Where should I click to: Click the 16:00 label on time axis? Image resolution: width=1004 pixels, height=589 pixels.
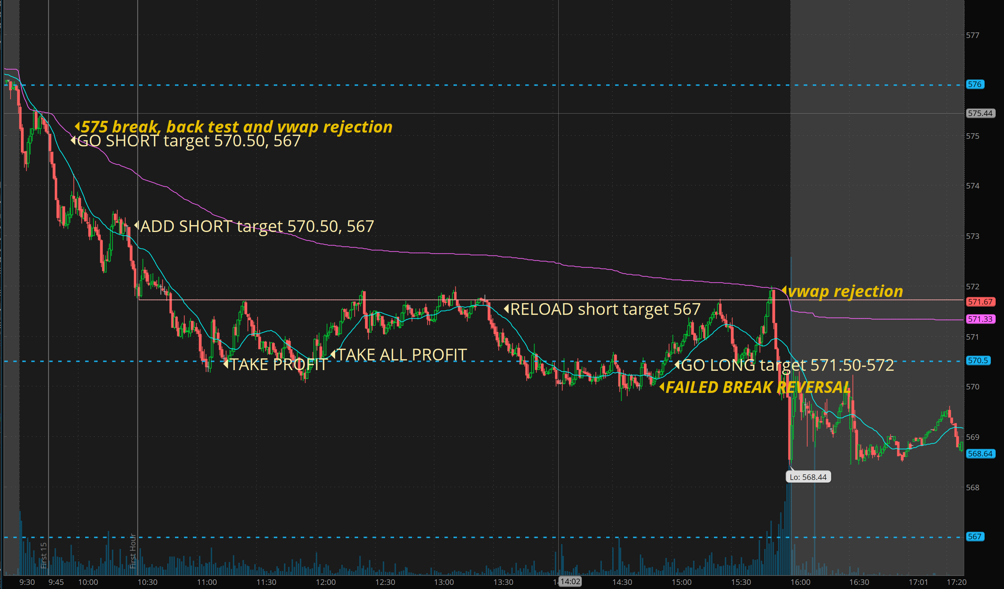[800, 582]
